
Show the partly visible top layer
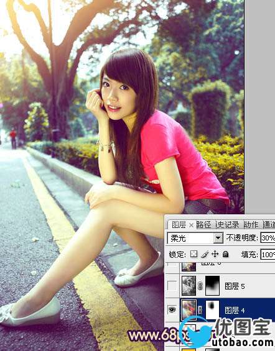tap(172, 265)
